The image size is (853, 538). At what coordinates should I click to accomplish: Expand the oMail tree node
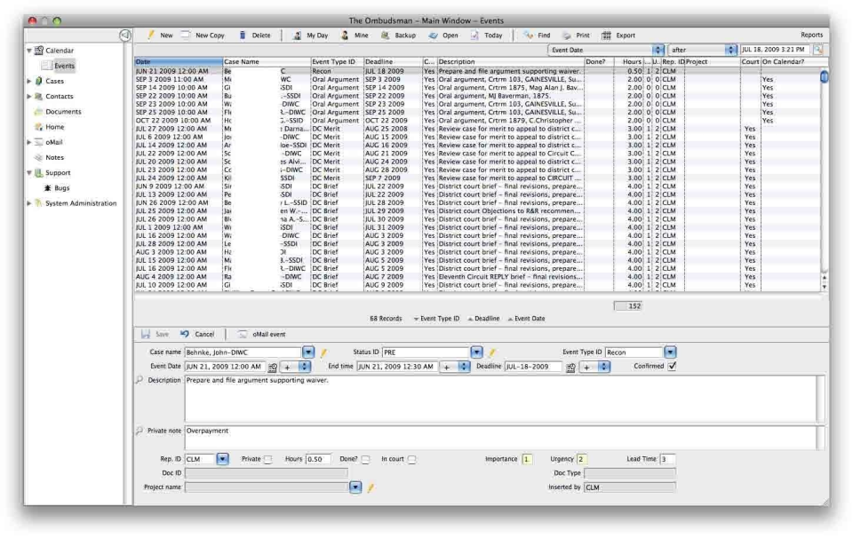tap(29, 142)
